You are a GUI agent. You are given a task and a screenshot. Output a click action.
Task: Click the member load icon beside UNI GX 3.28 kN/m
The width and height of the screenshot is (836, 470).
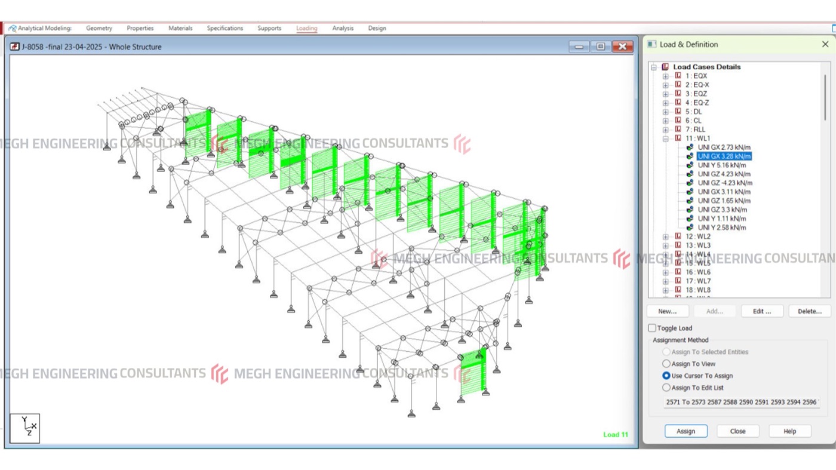[690, 156]
